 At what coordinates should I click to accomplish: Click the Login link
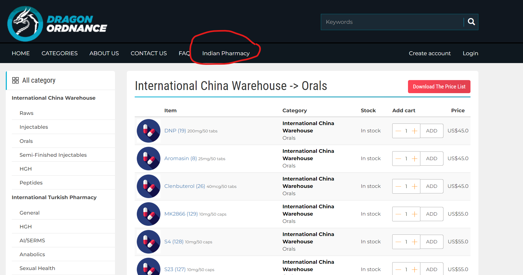click(470, 53)
